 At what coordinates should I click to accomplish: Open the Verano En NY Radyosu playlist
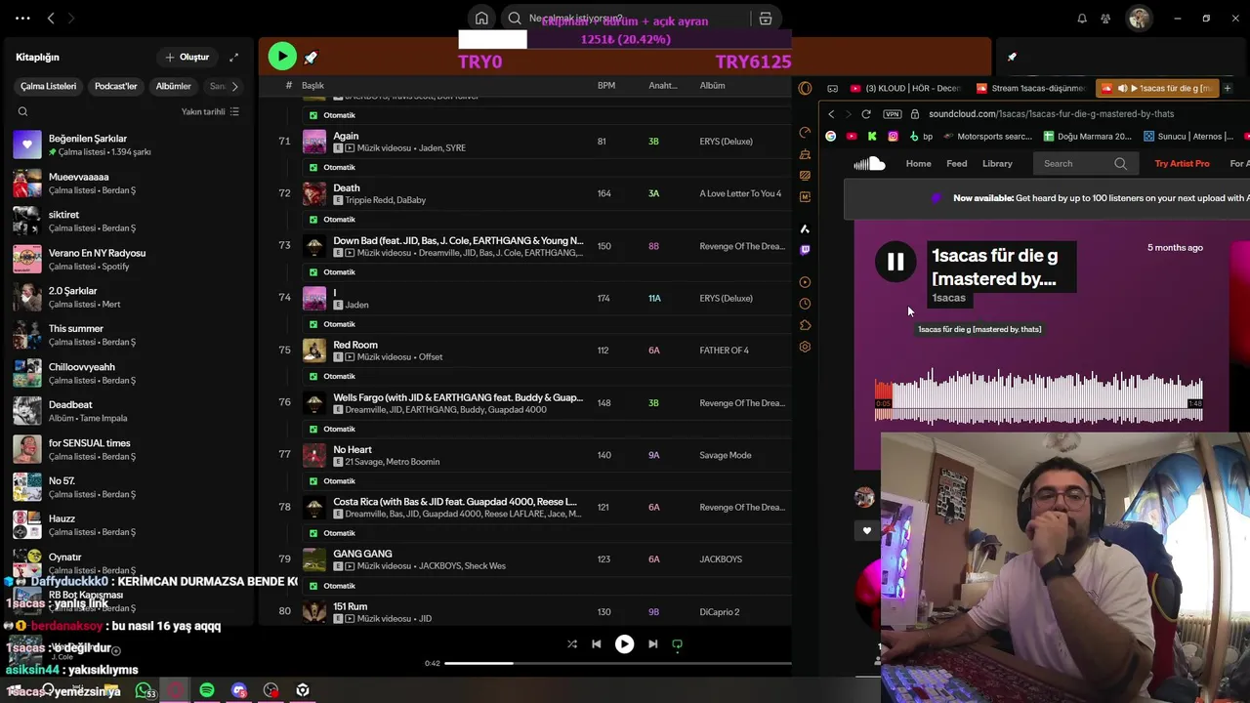pyautogui.click(x=127, y=259)
